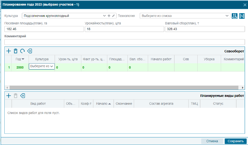Click the Сев column header
This screenshot has width=248, height=145.
click(x=186, y=59)
